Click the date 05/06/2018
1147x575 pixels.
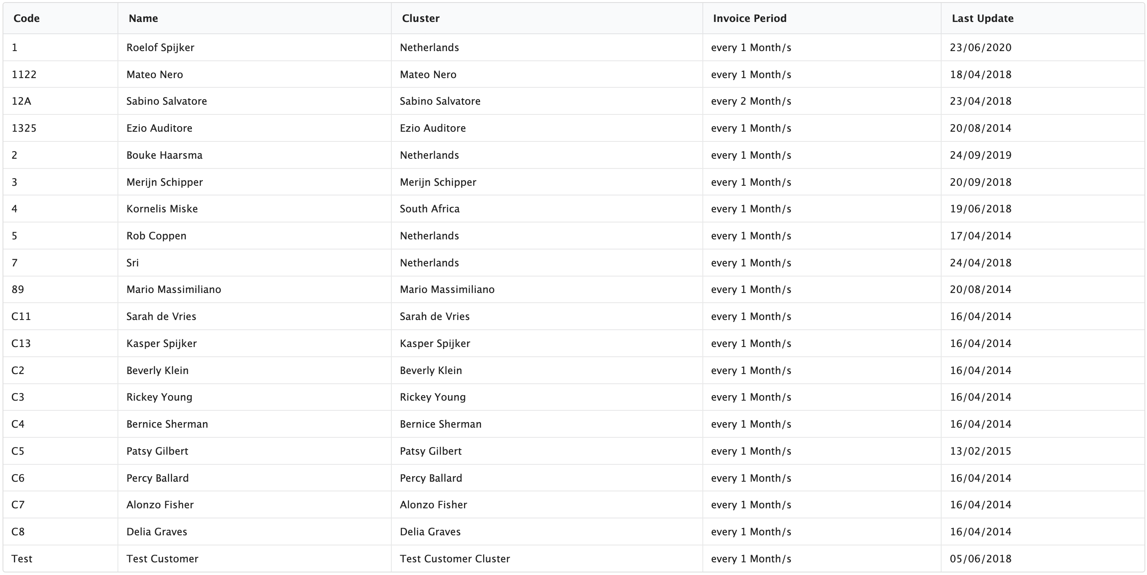(980, 559)
